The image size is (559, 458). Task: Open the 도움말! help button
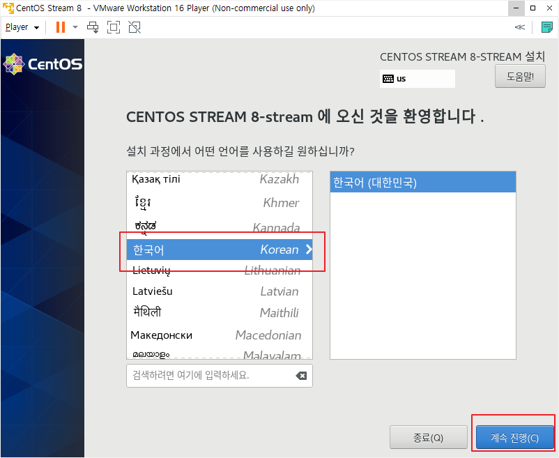[x=520, y=76]
